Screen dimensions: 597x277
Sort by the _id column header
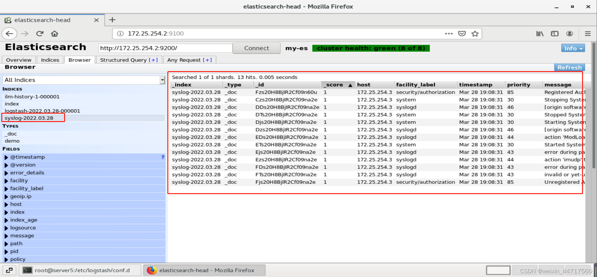tap(287, 85)
